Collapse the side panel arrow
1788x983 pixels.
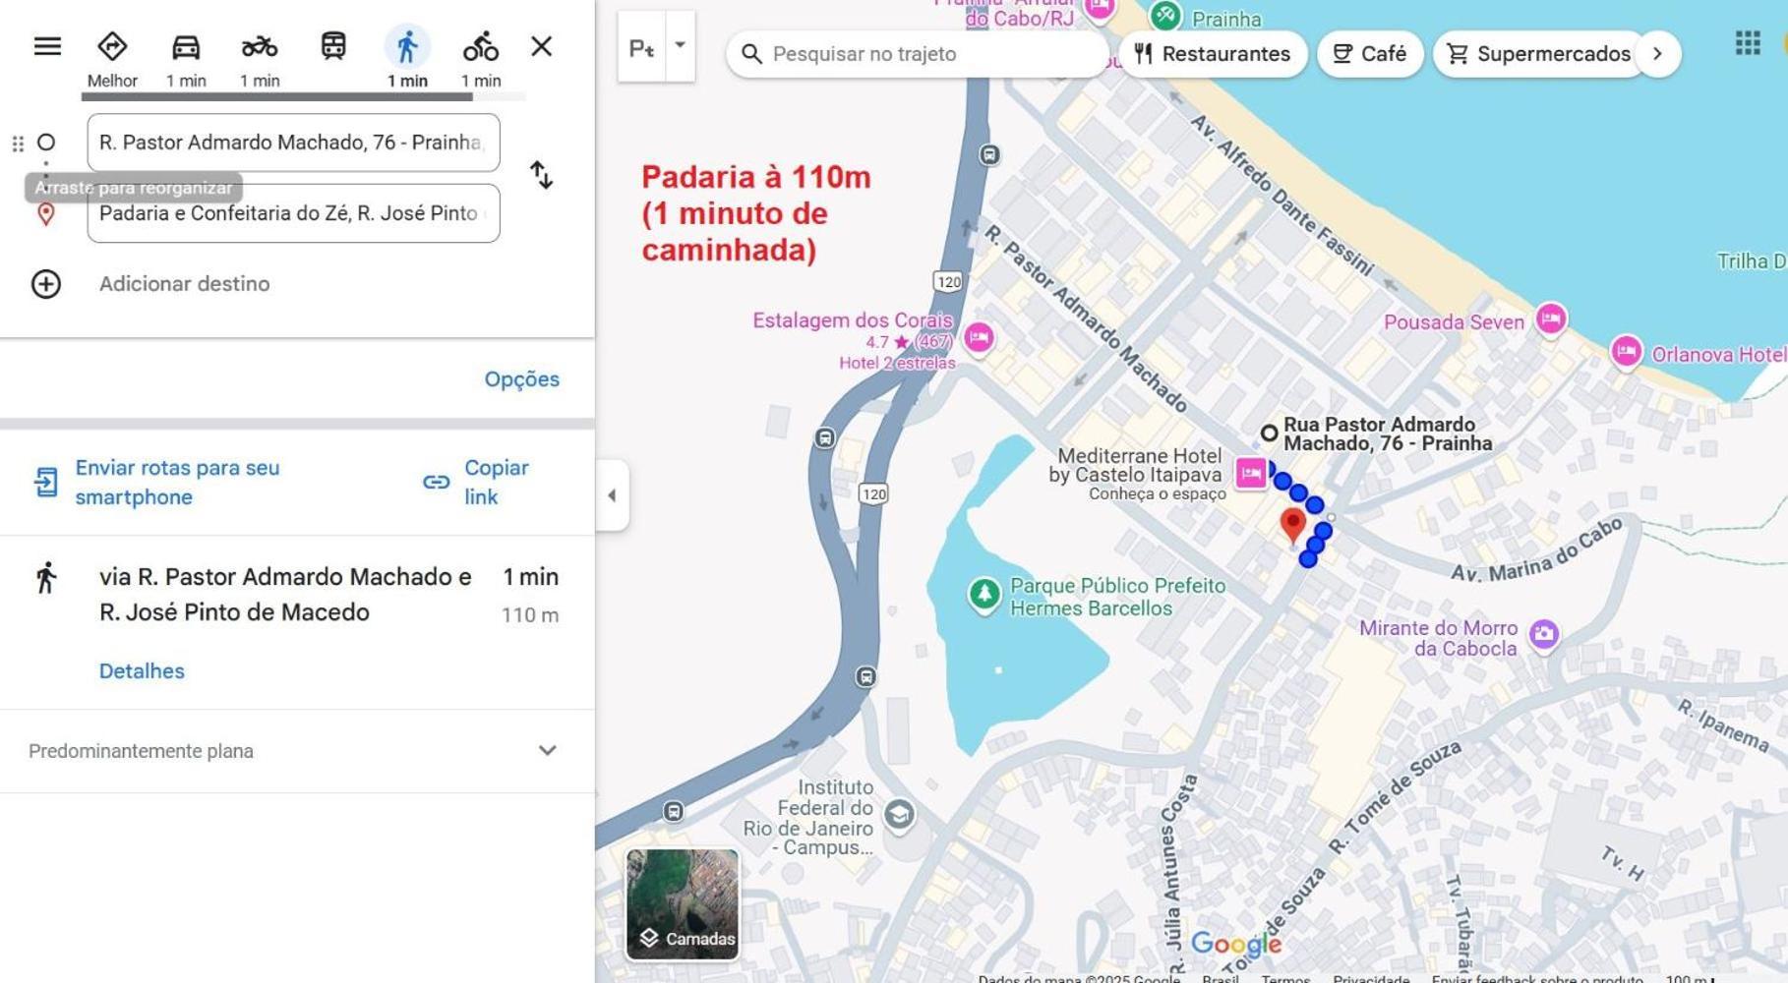click(612, 495)
